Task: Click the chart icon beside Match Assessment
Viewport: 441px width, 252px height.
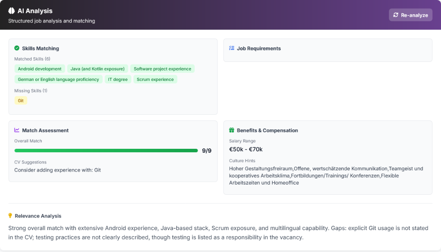Action: [x=17, y=130]
